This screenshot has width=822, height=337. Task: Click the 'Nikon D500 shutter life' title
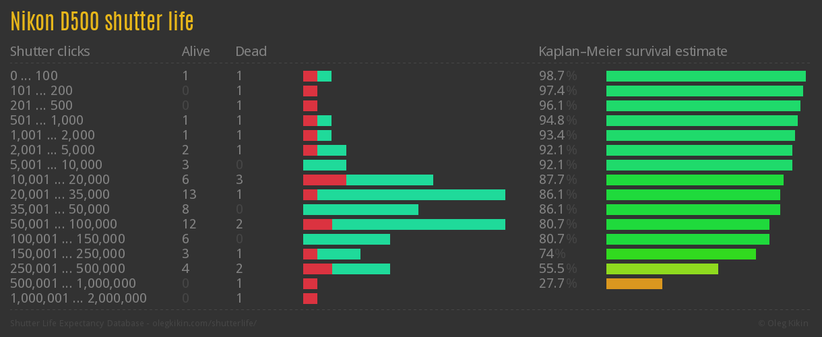102,22
